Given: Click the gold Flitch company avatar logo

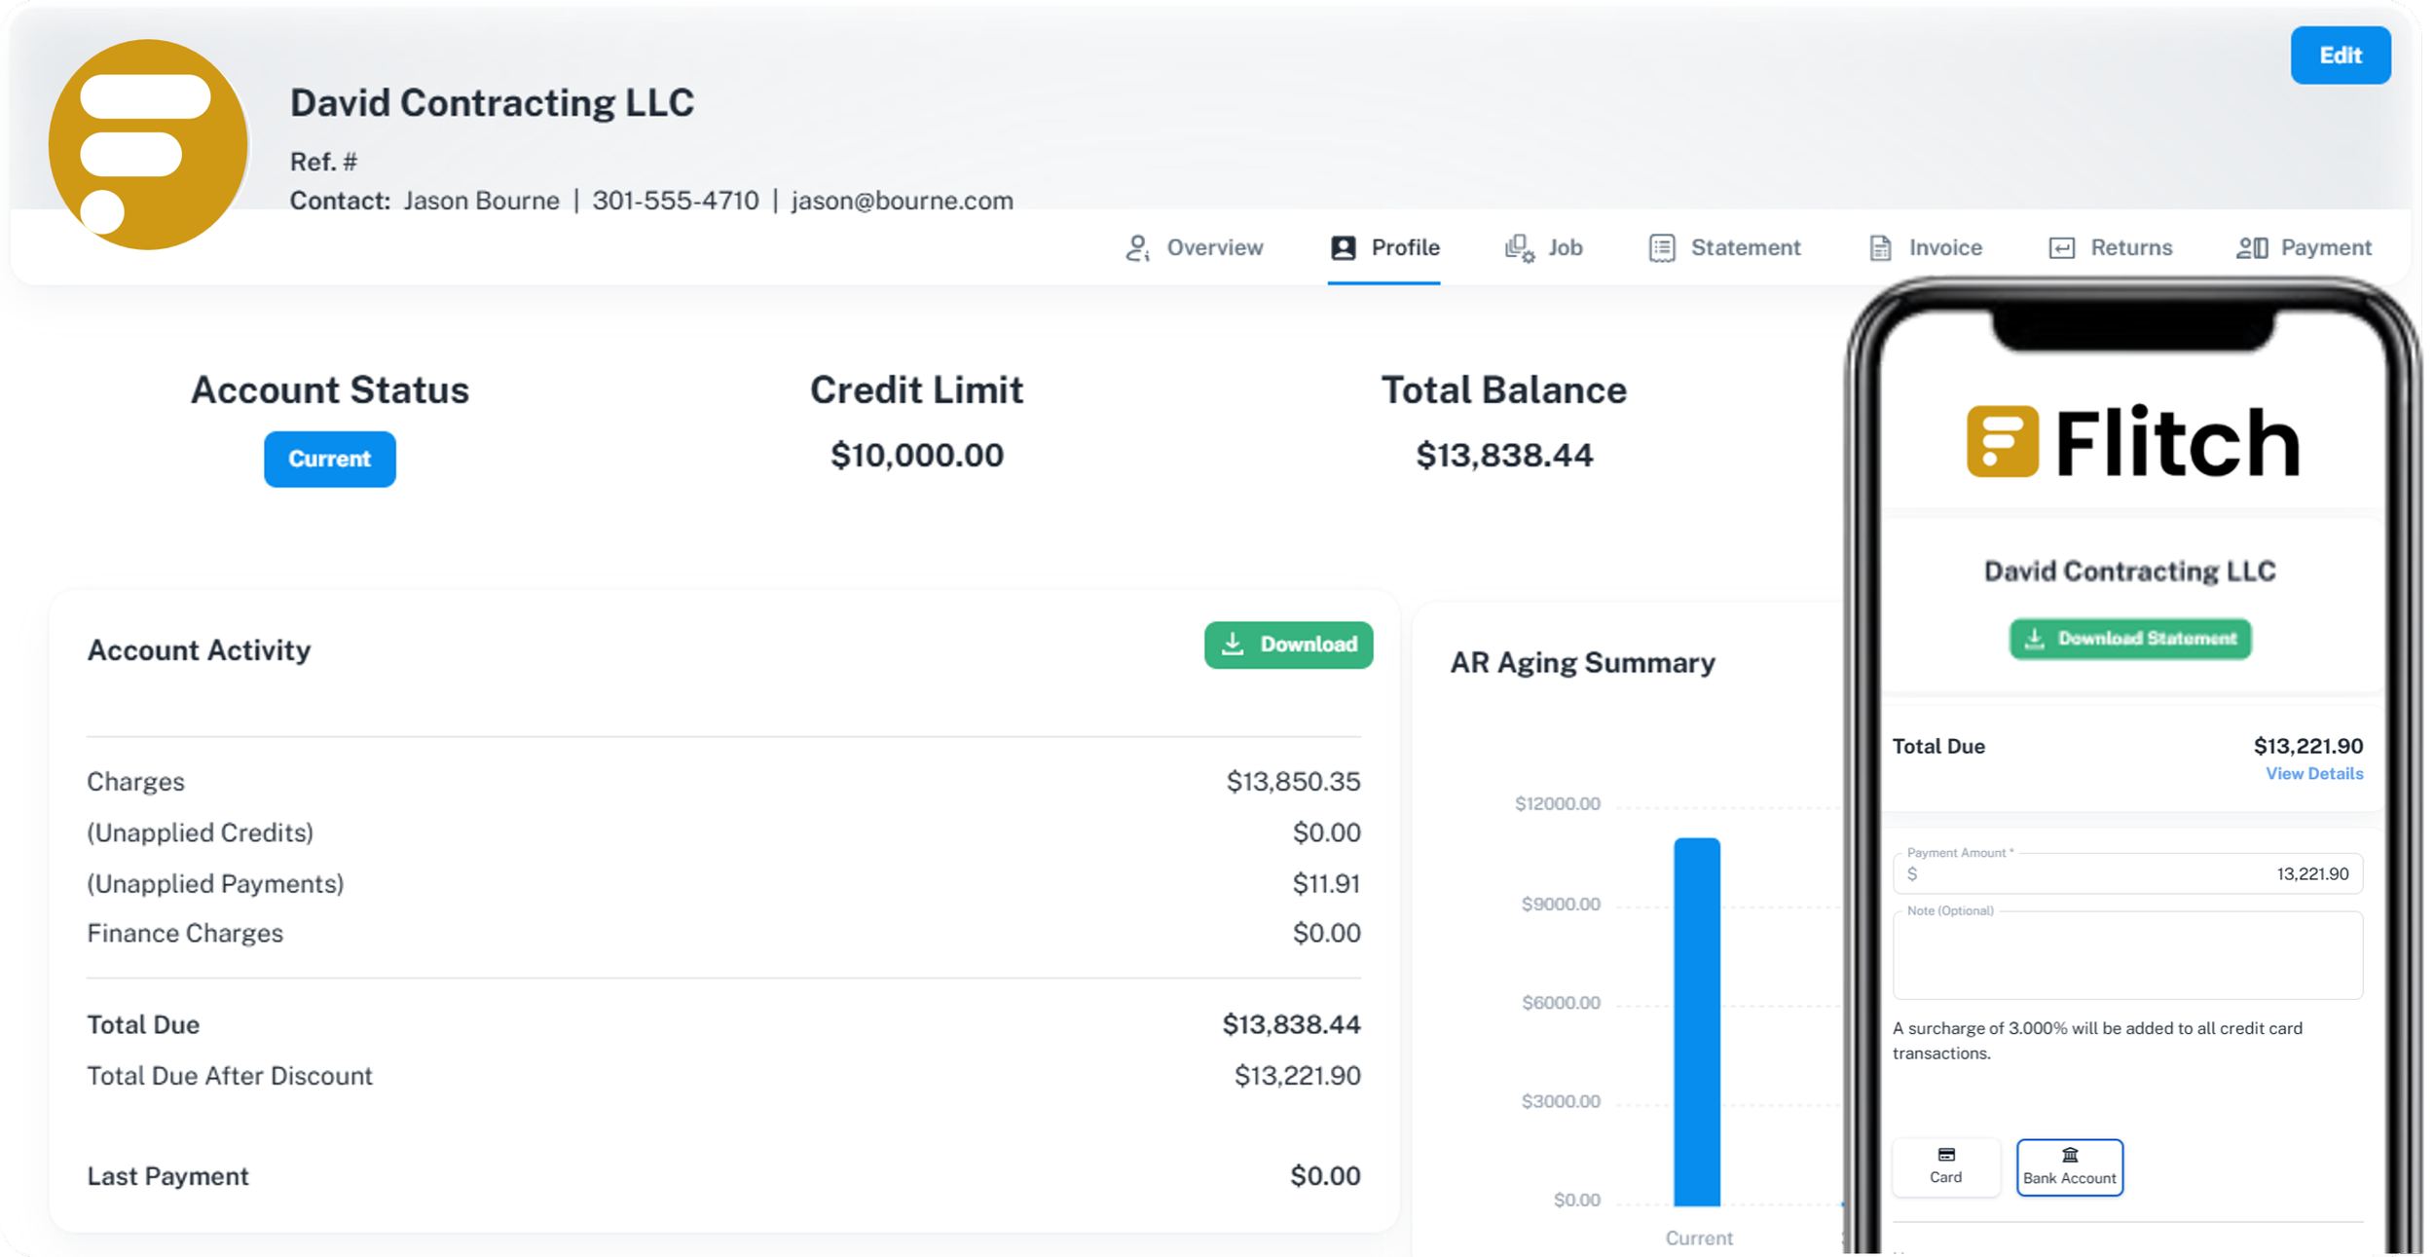Looking at the screenshot, I should (149, 145).
